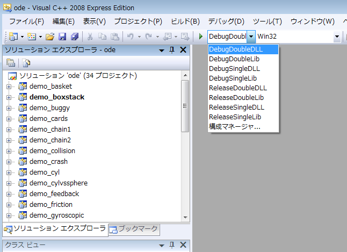Viewport: 347px width, 252px height.
Task: Open the ツール(T) menu
Action: (268, 21)
